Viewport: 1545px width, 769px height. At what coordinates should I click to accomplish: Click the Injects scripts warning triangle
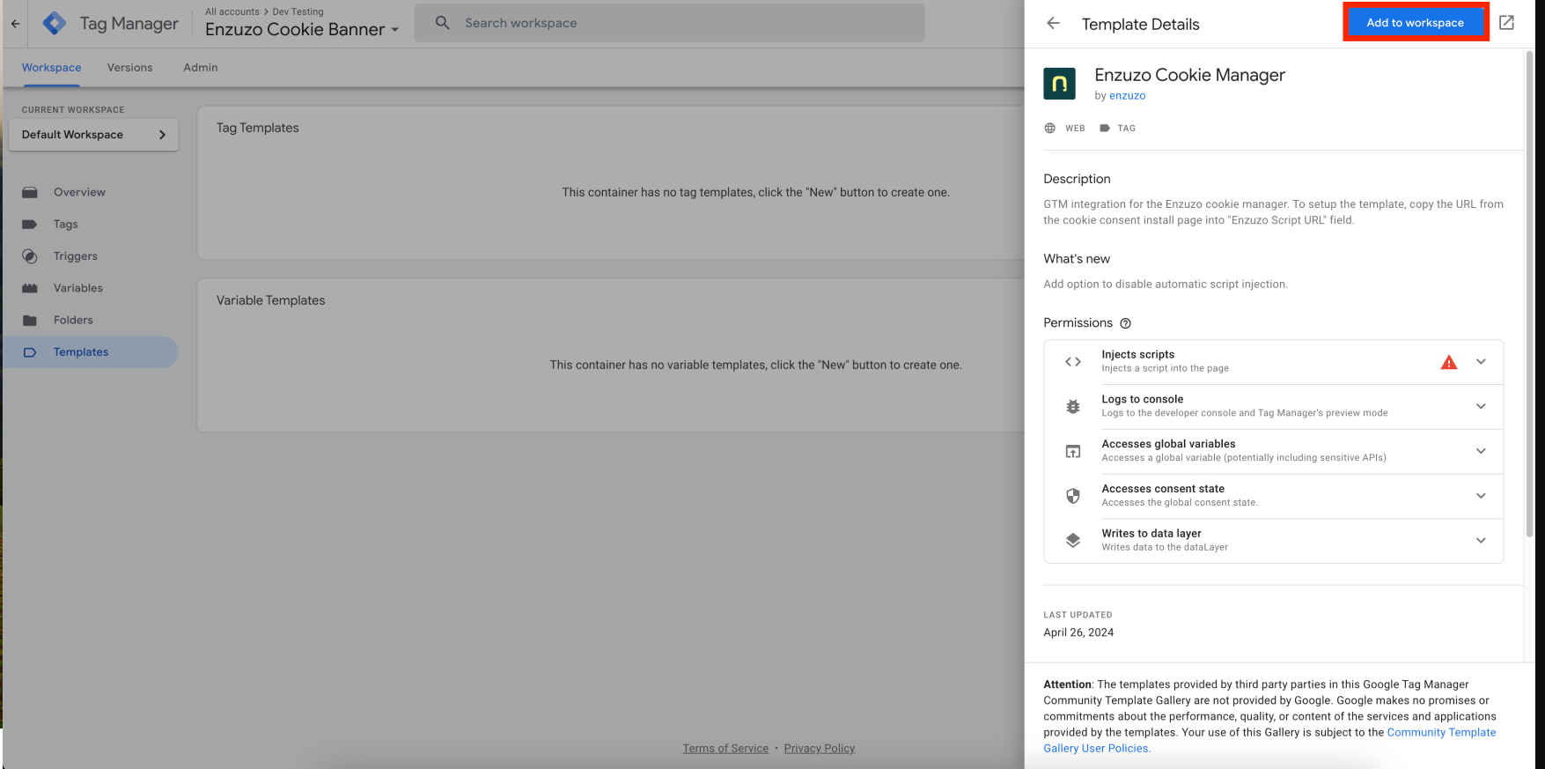point(1449,362)
